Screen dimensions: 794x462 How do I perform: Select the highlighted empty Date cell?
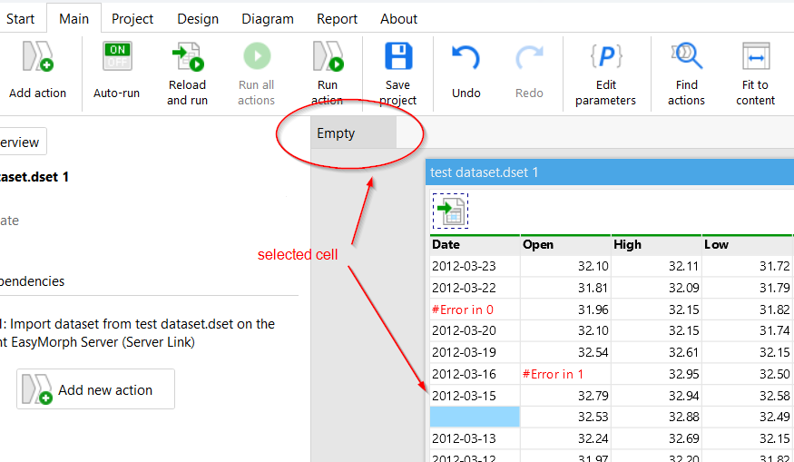point(475,417)
